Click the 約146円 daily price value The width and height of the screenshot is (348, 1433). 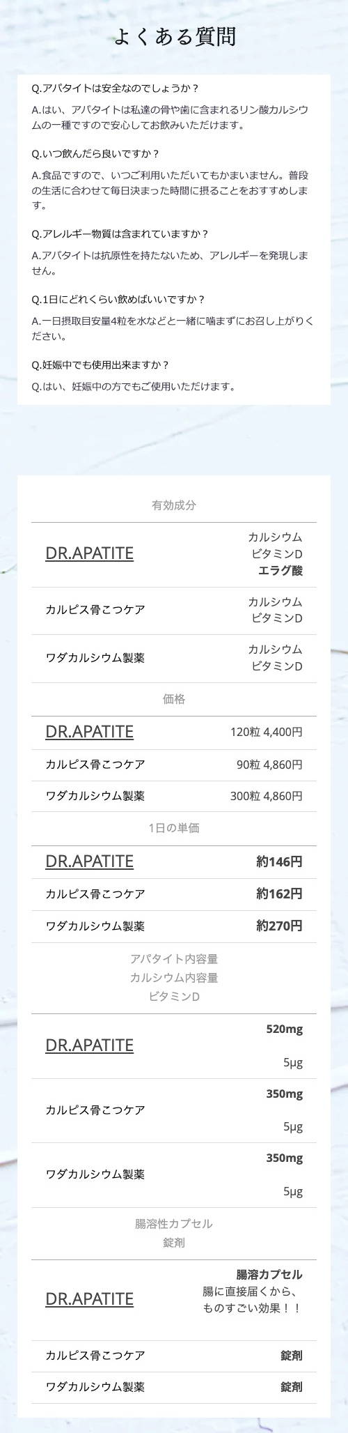tap(279, 862)
